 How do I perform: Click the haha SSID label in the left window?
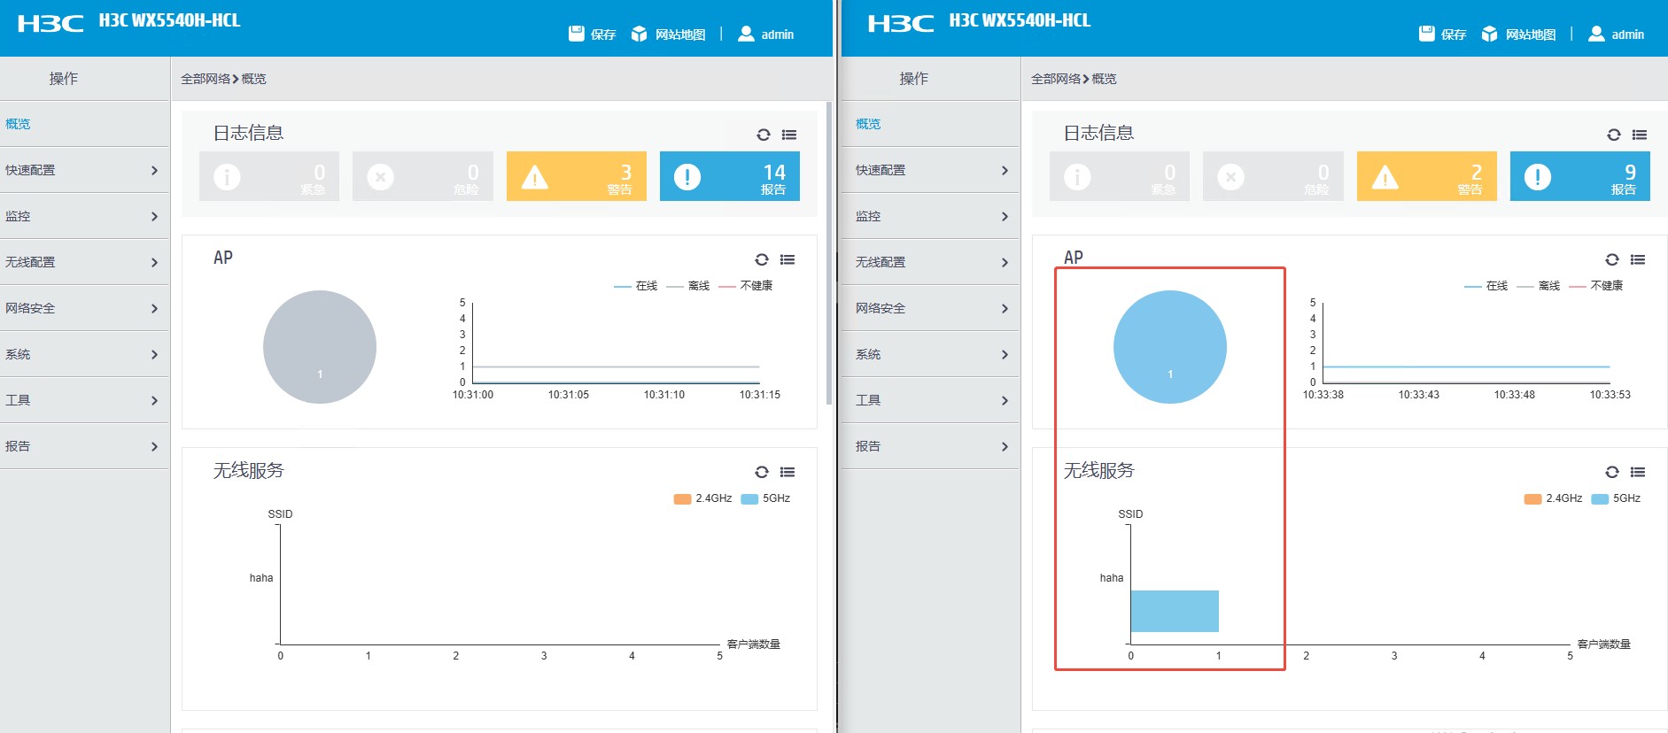261,578
